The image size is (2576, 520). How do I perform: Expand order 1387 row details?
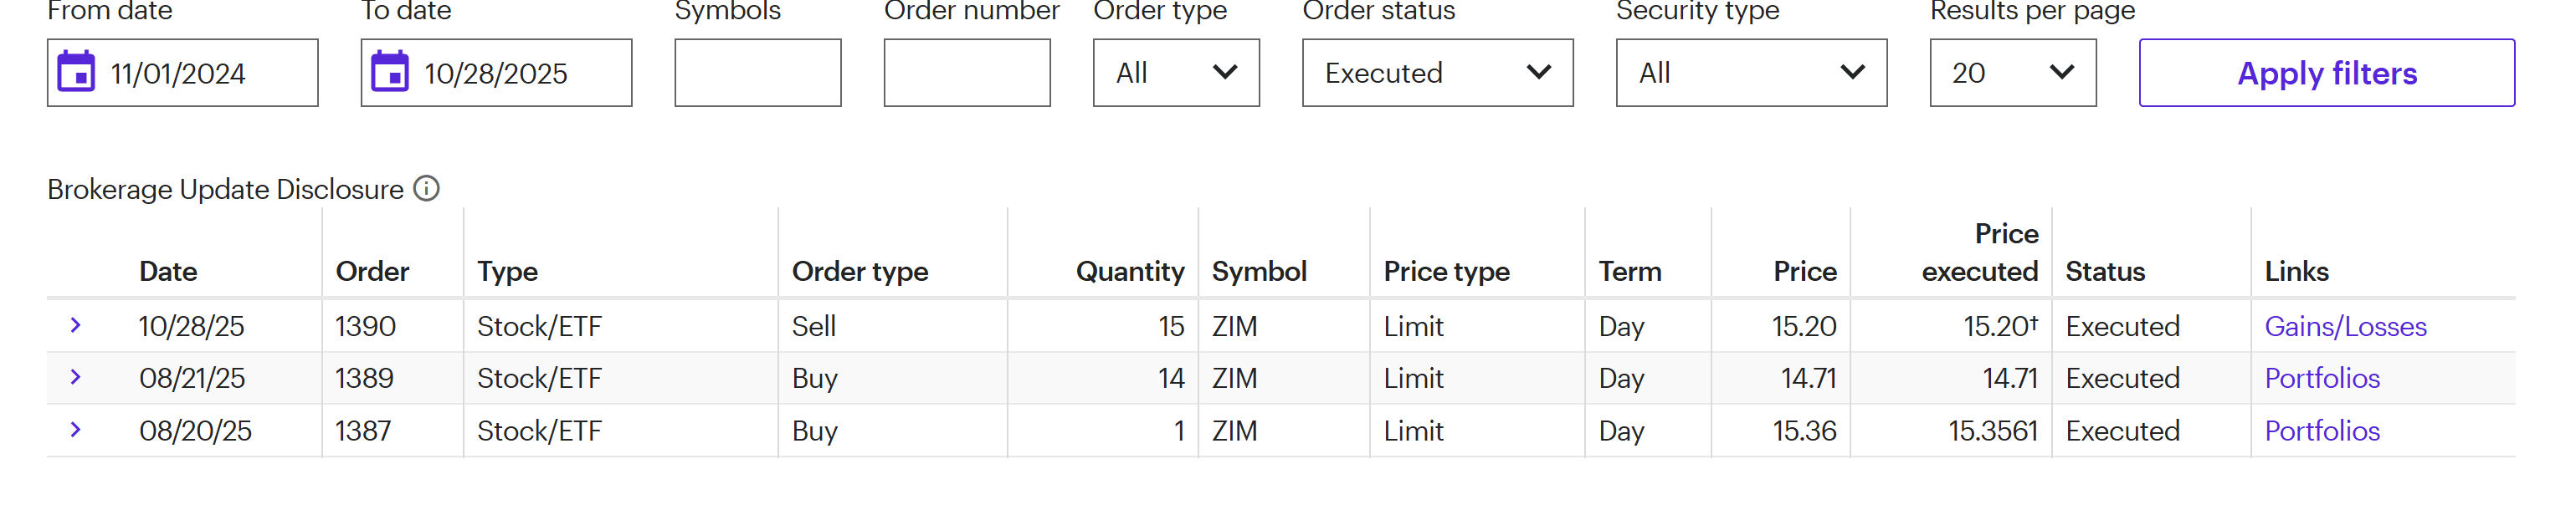[76, 431]
